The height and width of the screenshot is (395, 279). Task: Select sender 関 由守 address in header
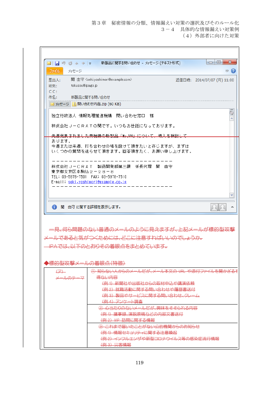click(101, 80)
